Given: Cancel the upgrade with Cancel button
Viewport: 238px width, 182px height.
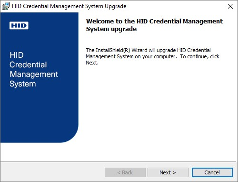Looking at the screenshot, I should (x=212, y=172).
